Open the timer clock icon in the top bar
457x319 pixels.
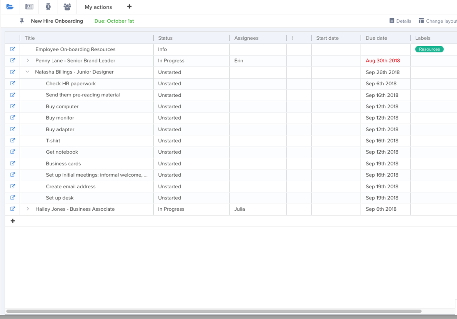pyautogui.click(x=48, y=7)
